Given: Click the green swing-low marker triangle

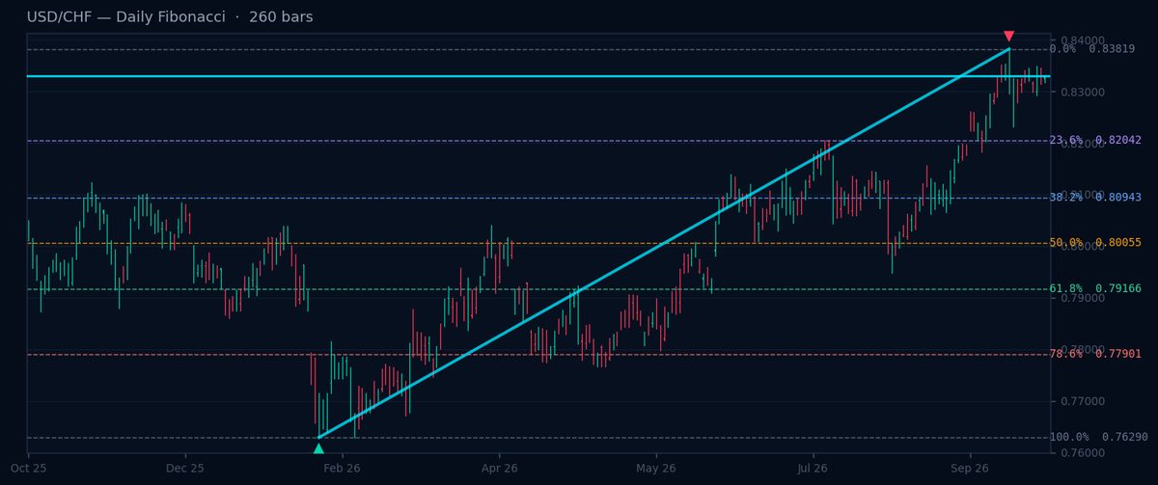Looking at the screenshot, I should tap(318, 448).
